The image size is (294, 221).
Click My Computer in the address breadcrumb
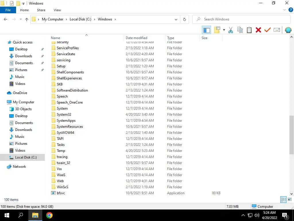click(x=53, y=19)
